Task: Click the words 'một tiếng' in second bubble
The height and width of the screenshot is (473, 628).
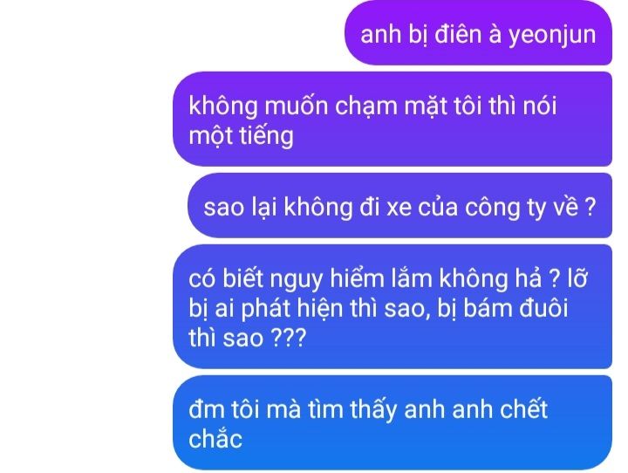Action: click(x=241, y=136)
